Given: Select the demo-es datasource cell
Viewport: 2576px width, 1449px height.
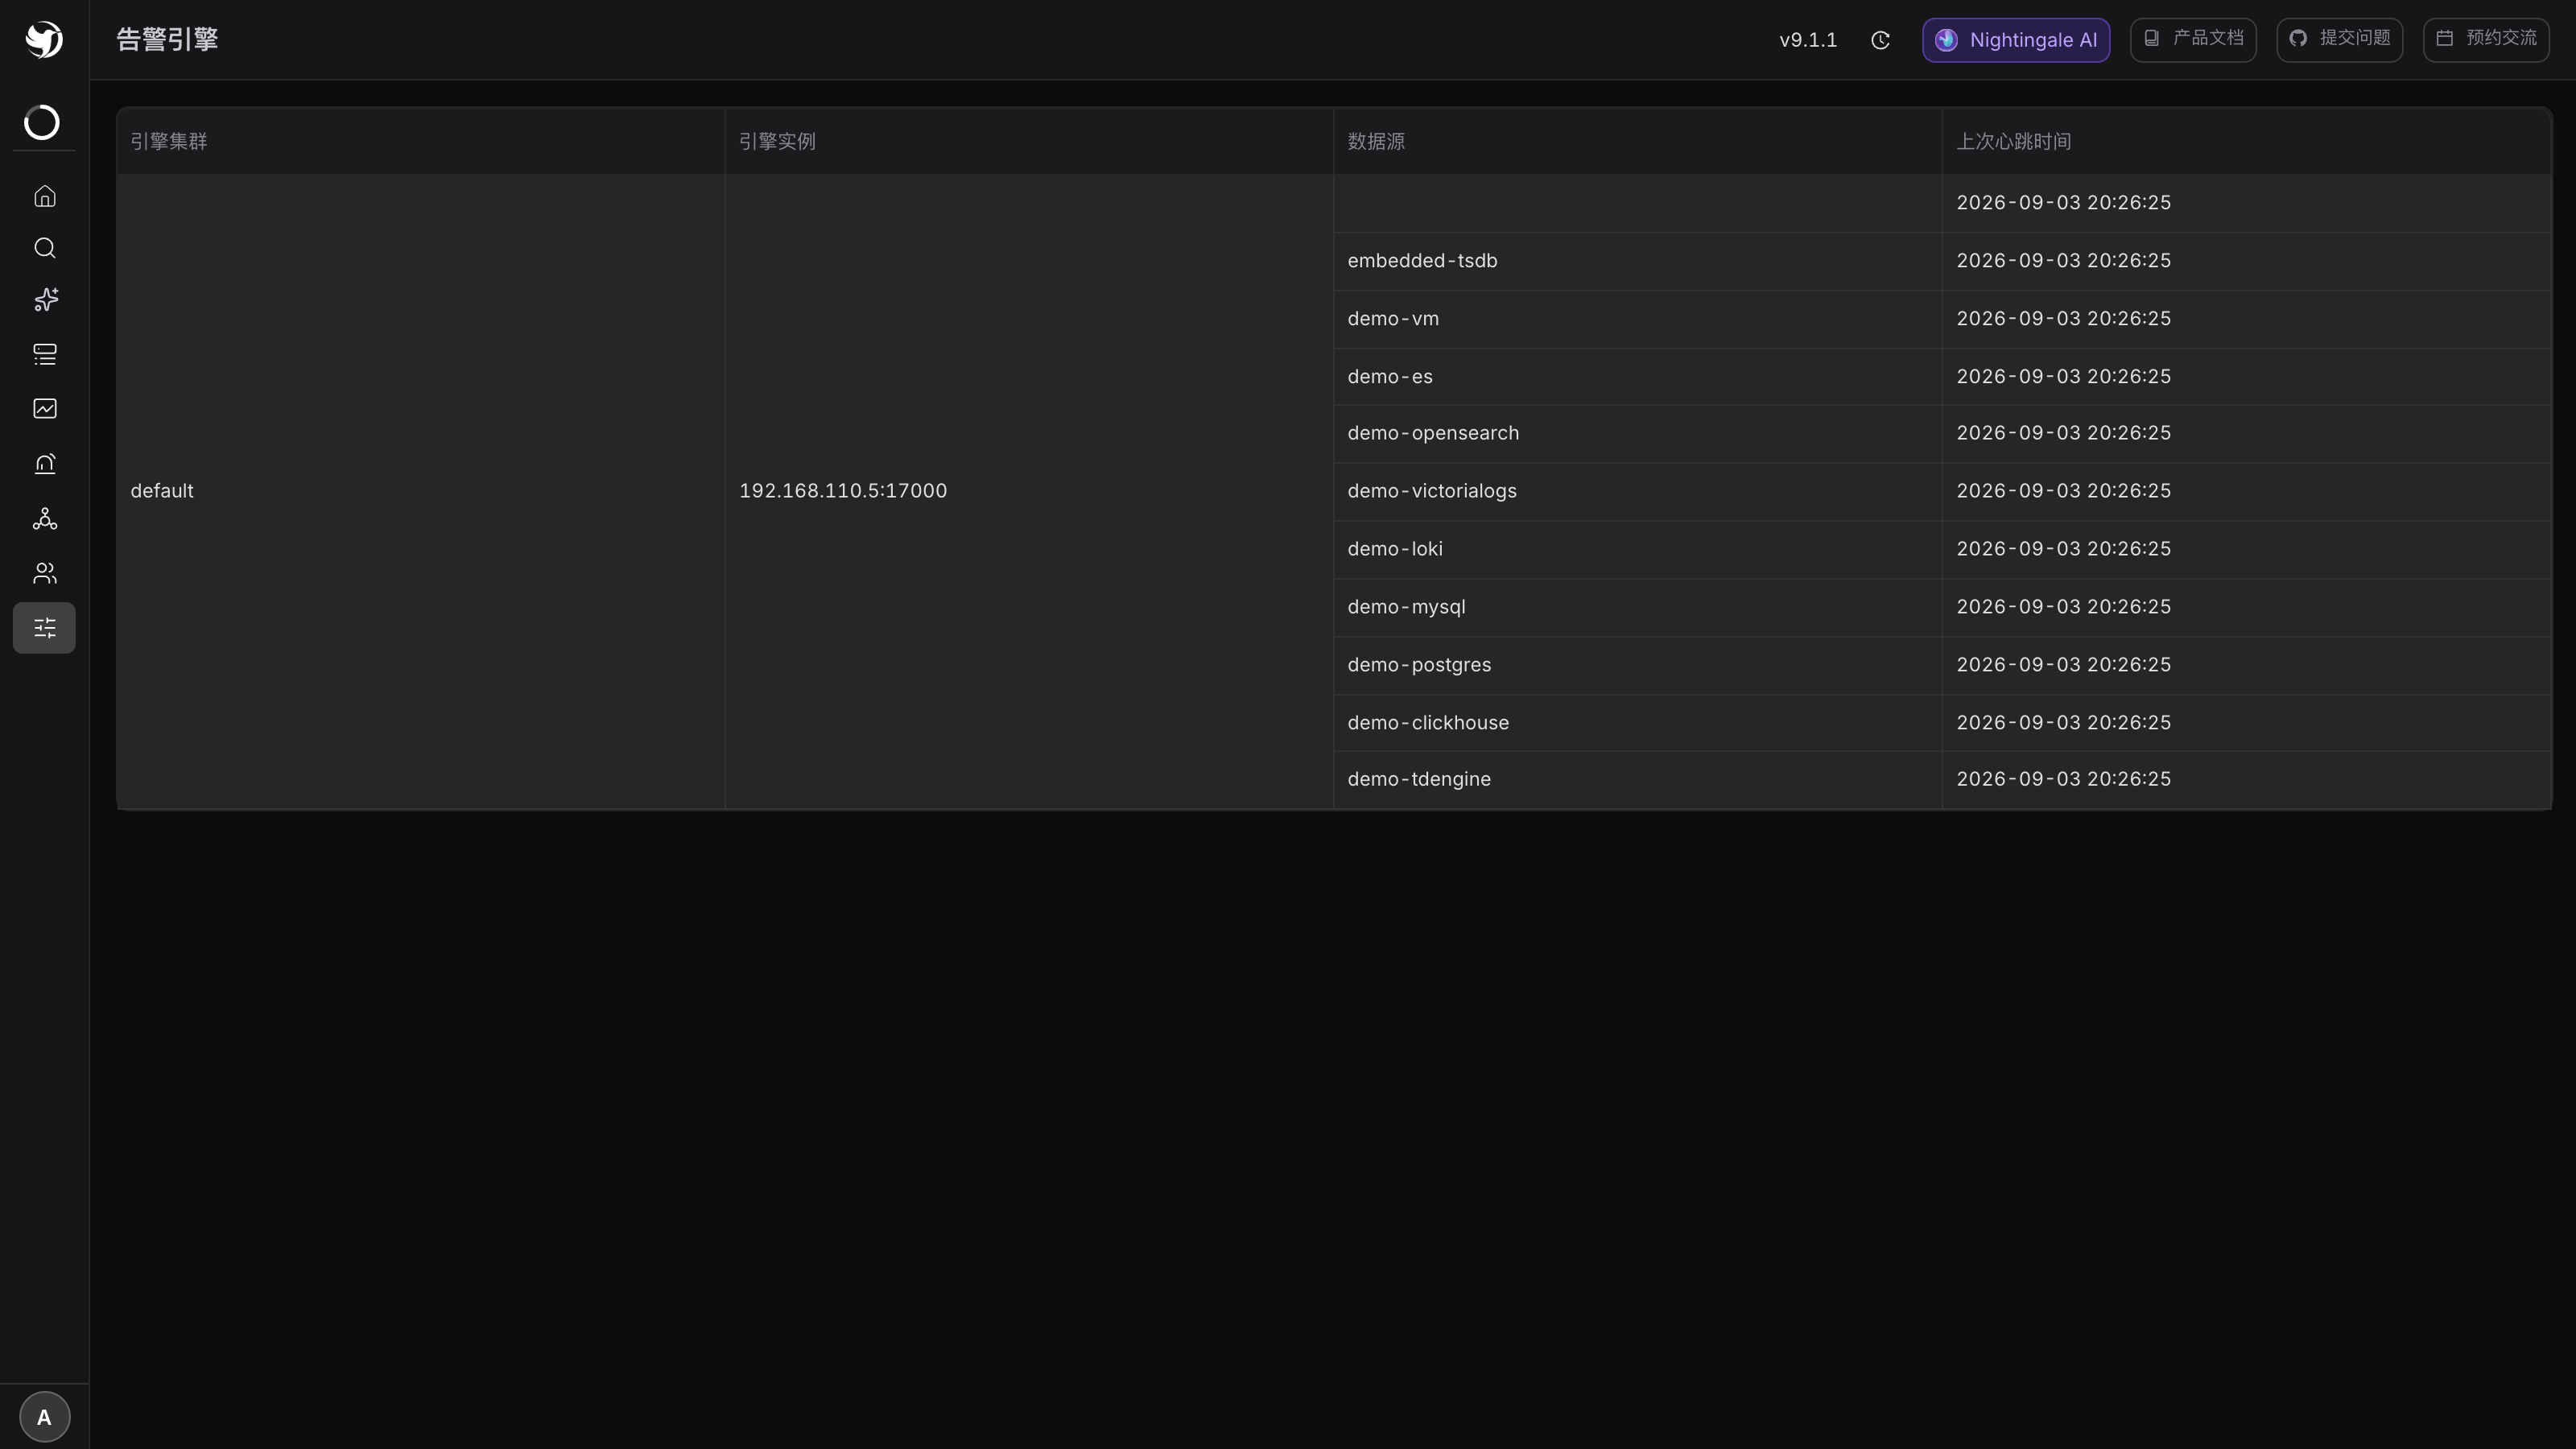Looking at the screenshot, I should [1638, 377].
